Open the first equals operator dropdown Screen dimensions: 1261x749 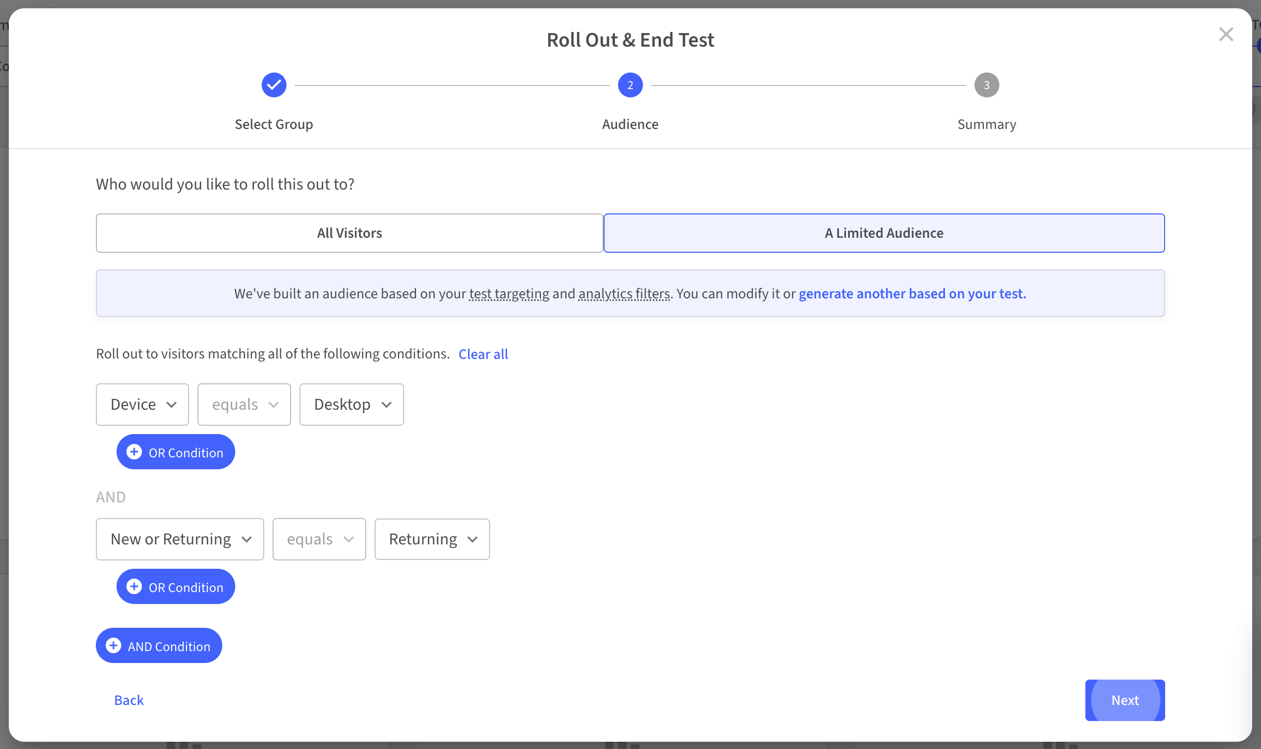[244, 405]
